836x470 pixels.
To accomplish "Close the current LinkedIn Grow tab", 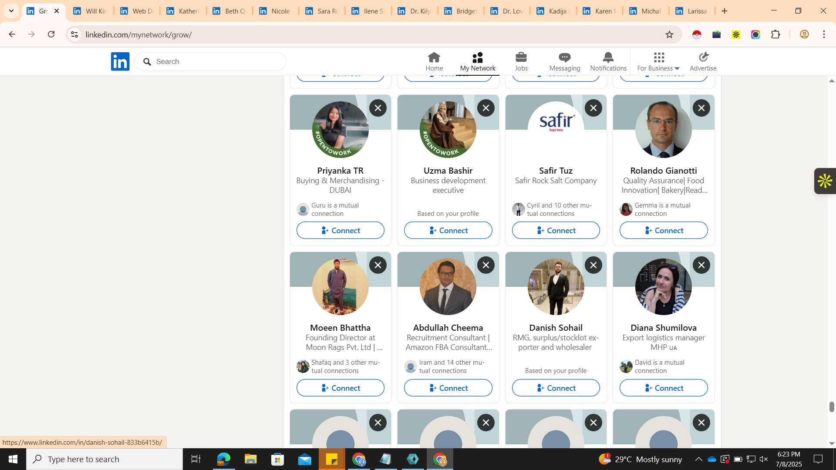I will pos(57,11).
